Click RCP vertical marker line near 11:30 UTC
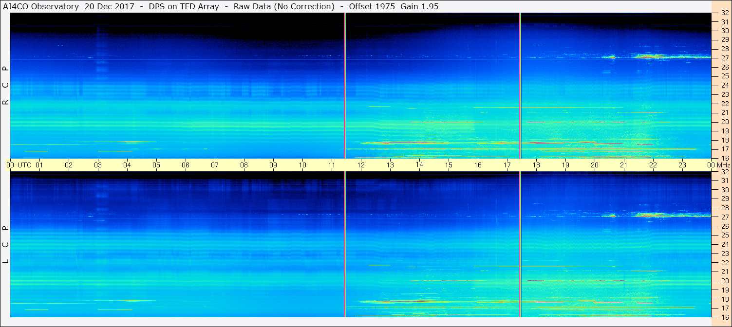Viewport: 732px width, 327px height. tap(345, 86)
